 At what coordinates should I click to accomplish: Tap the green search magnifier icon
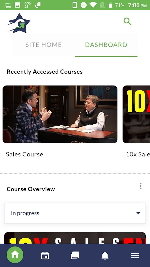[x=127, y=22]
